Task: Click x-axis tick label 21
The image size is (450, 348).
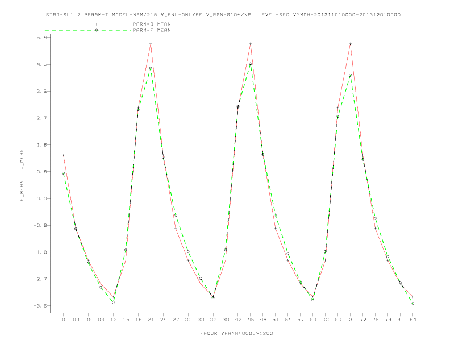Action: click(x=151, y=320)
